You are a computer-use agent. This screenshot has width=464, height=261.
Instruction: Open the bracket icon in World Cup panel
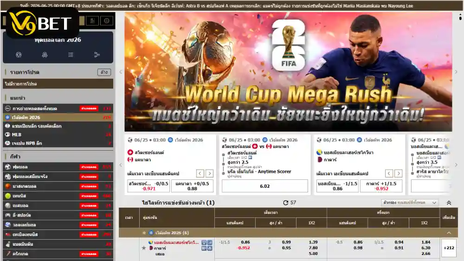point(97,55)
